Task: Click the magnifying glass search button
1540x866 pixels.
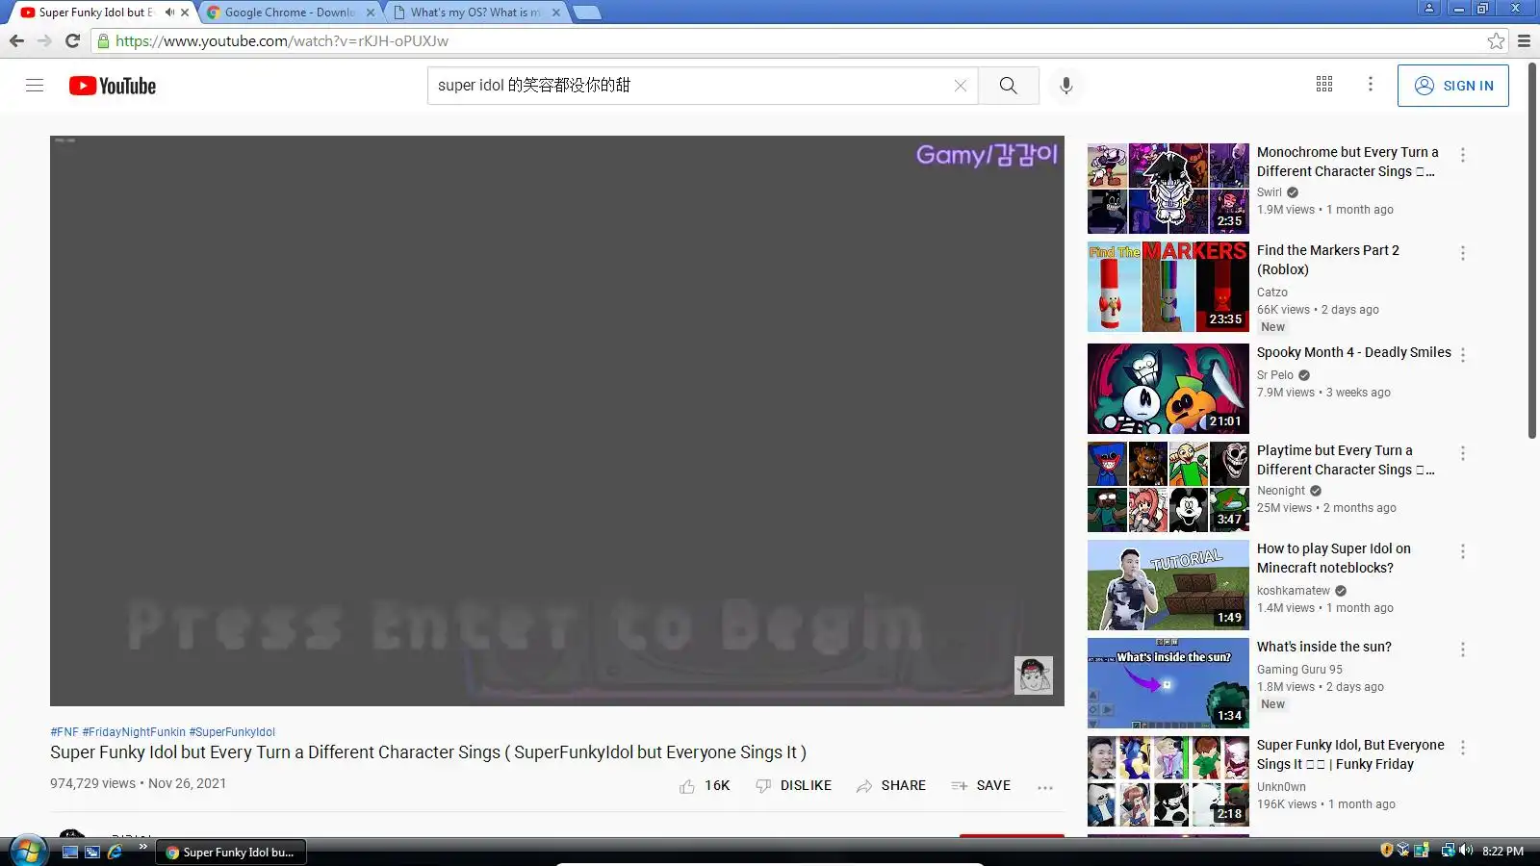Action: pos(1008,85)
